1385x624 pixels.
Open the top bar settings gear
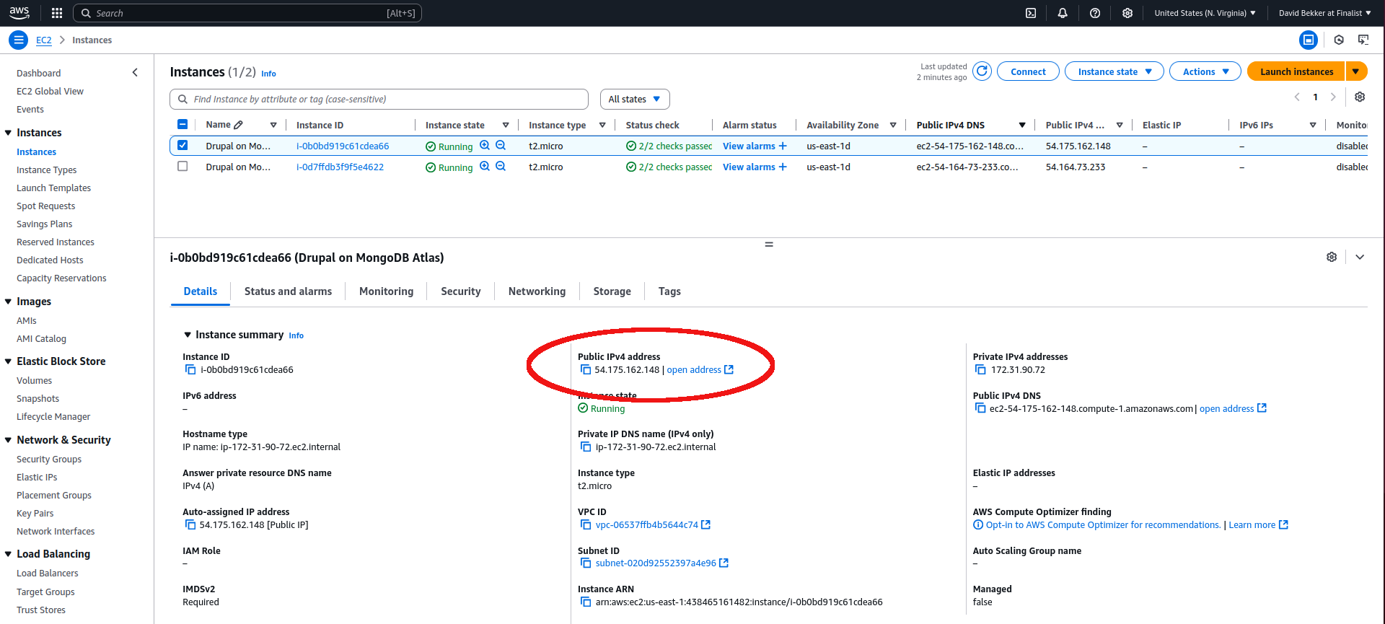point(1127,13)
